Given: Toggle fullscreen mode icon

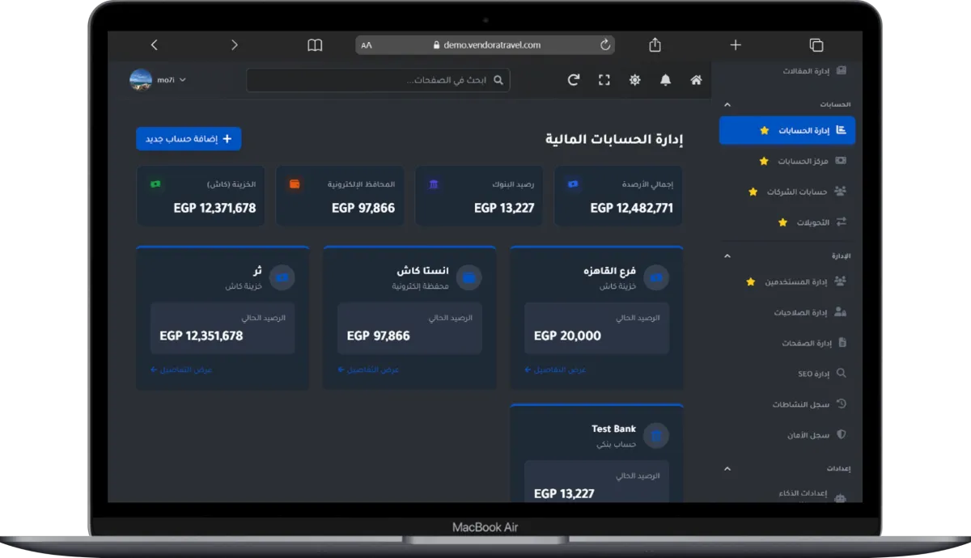Looking at the screenshot, I should coord(604,80).
